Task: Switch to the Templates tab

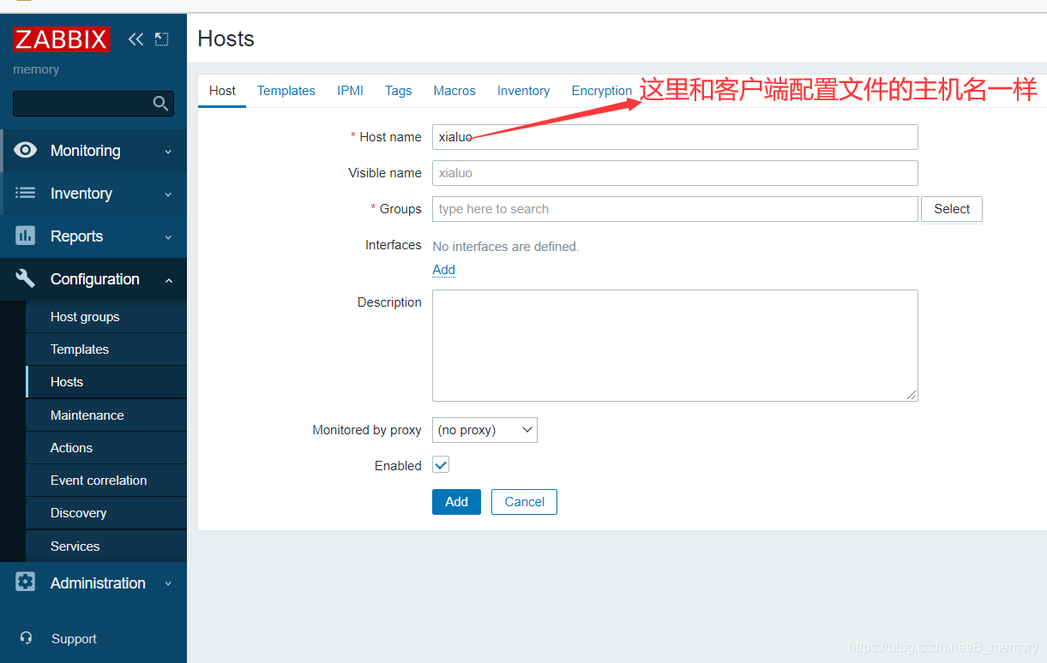Action: (286, 91)
